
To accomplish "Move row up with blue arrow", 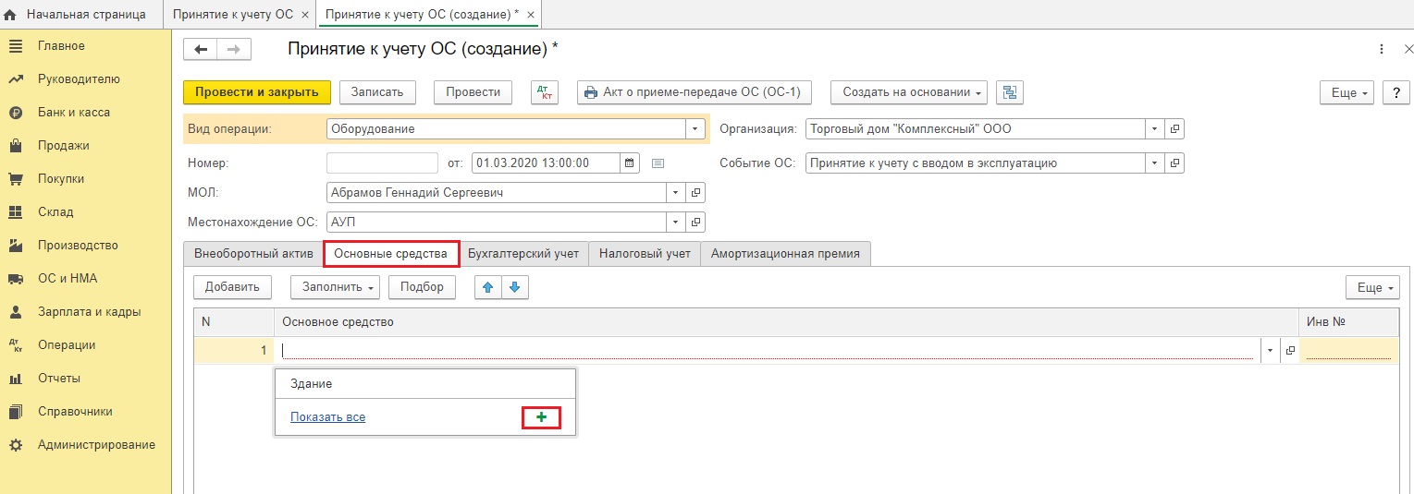I will 488,287.
